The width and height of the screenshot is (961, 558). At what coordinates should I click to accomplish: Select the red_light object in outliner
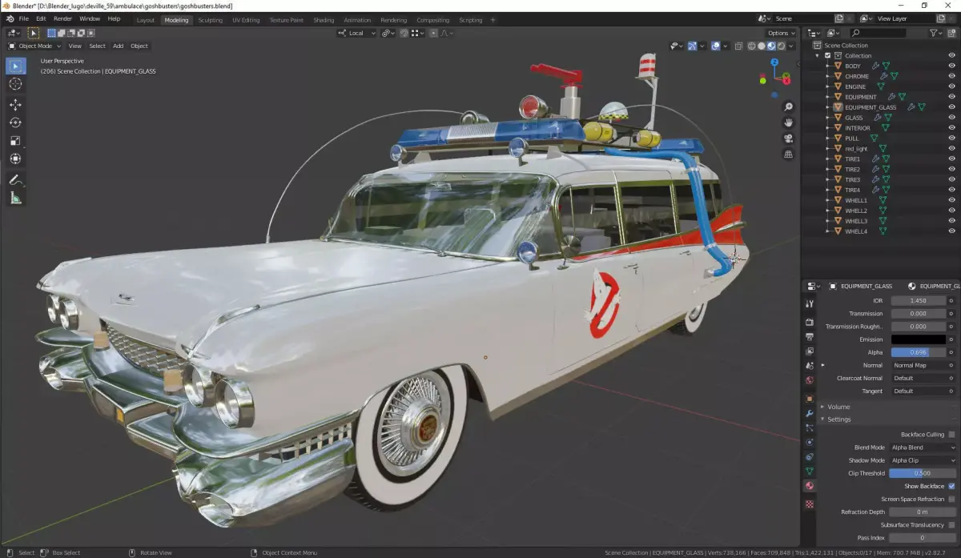856,149
